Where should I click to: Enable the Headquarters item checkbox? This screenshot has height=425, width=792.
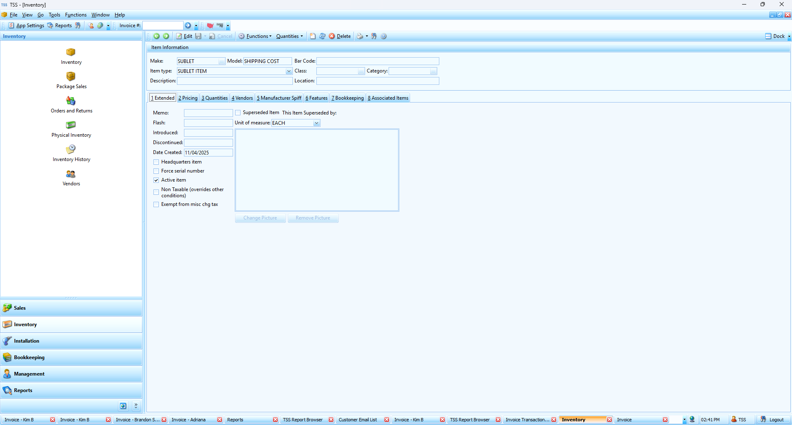[156, 162]
